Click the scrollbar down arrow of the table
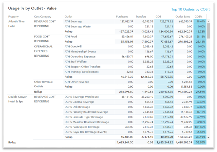 coord(208,138)
